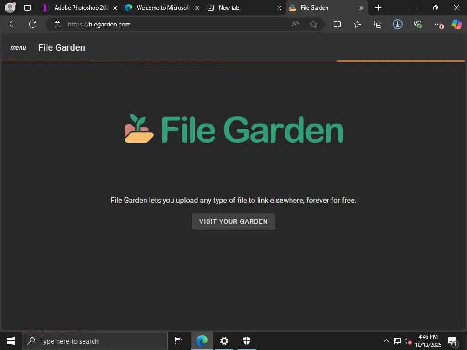467x350 pixels.
Task: Click the large File Garden logo
Action: coord(234,129)
